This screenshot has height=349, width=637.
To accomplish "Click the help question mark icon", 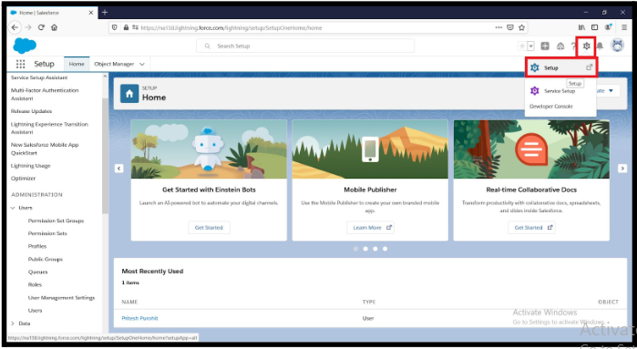I will [573, 46].
